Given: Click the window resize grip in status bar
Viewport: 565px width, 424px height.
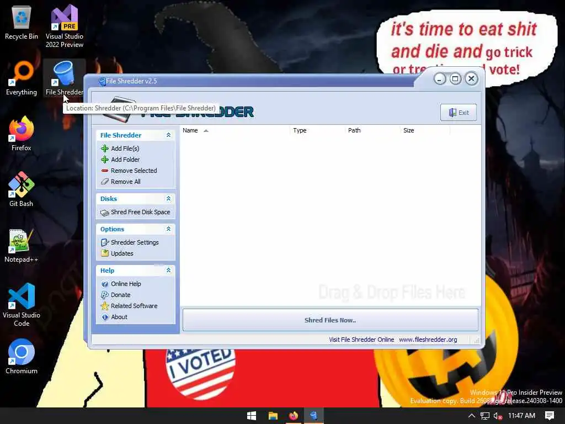Looking at the screenshot, I should point(477,340).
